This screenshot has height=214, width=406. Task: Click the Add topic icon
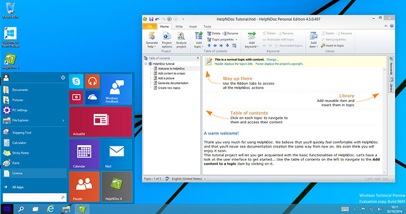point(199,36)
